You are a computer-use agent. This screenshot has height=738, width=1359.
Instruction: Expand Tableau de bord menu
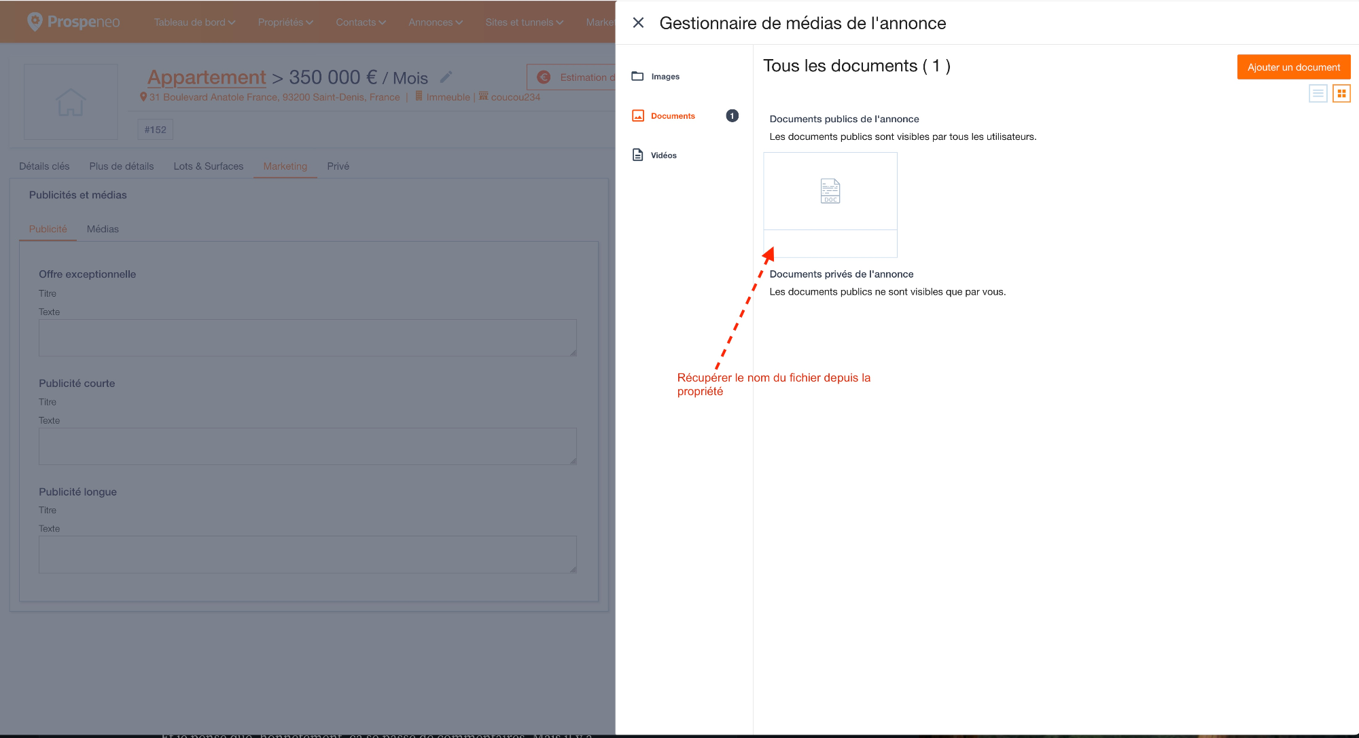click(x=194, y=22)
